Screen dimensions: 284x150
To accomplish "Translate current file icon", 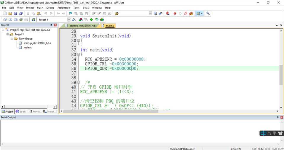I will click(x=5, y=19).
